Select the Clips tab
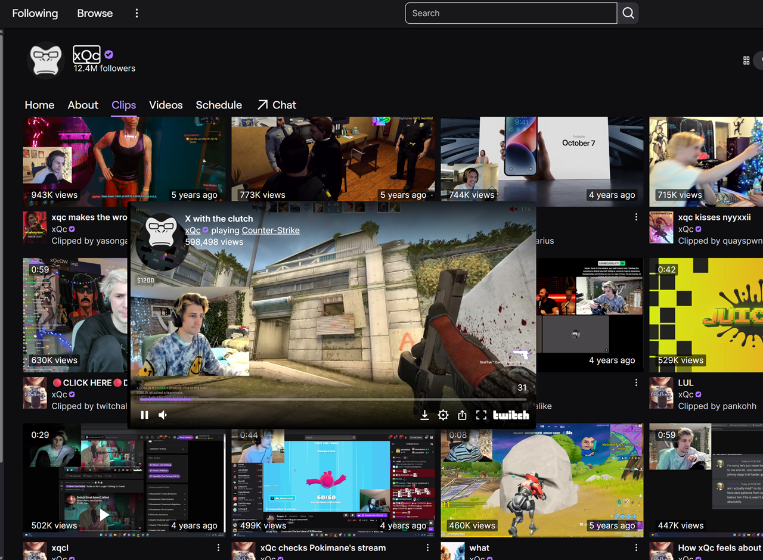Image resolution: width=763 pixels, height=560 pixels. coord(124,105)
